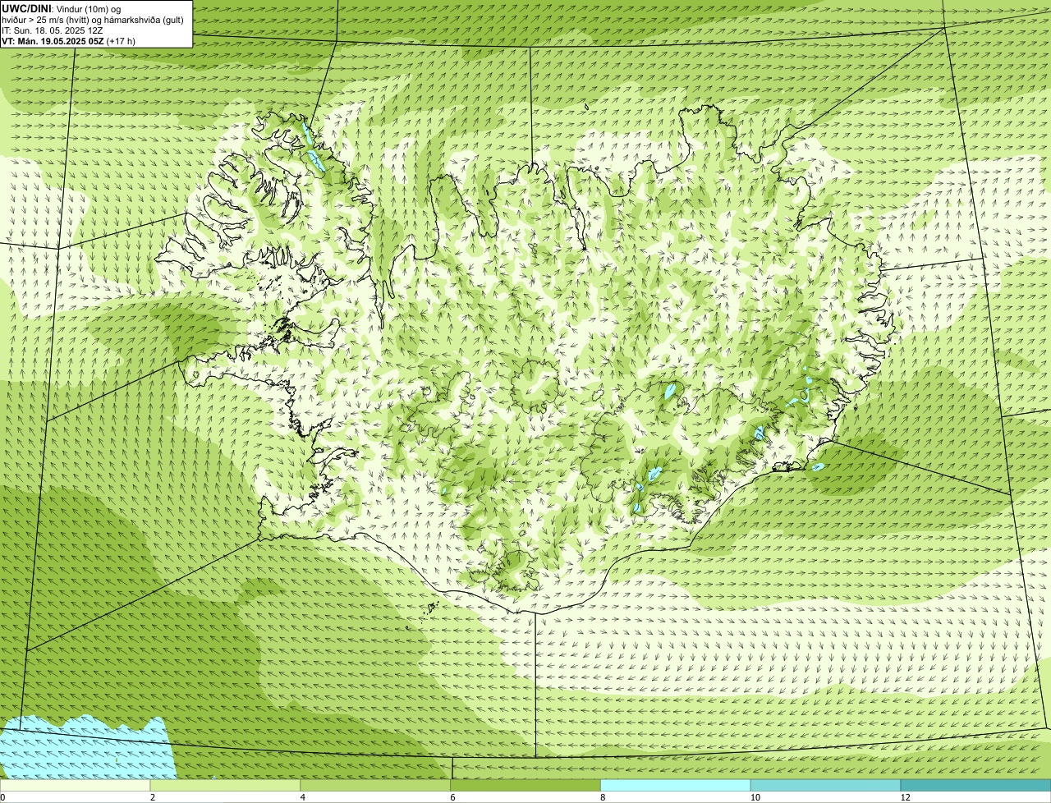
Task: Click the "12" label on the color scale
Action: tap(904, 797)
